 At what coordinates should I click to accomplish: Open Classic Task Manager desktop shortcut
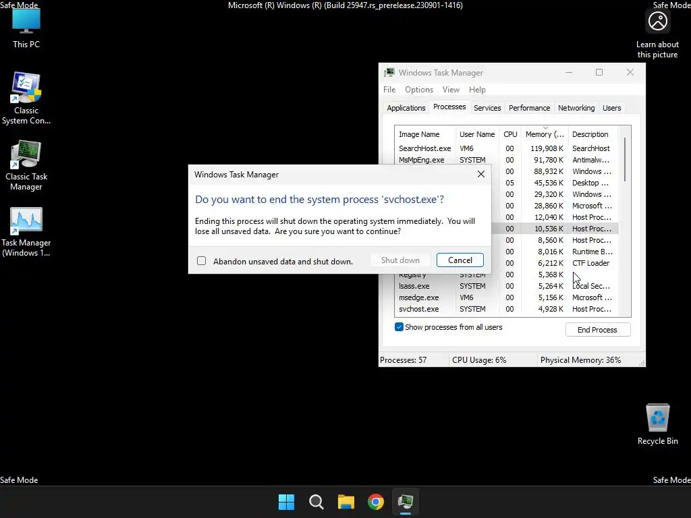point(26,165)
